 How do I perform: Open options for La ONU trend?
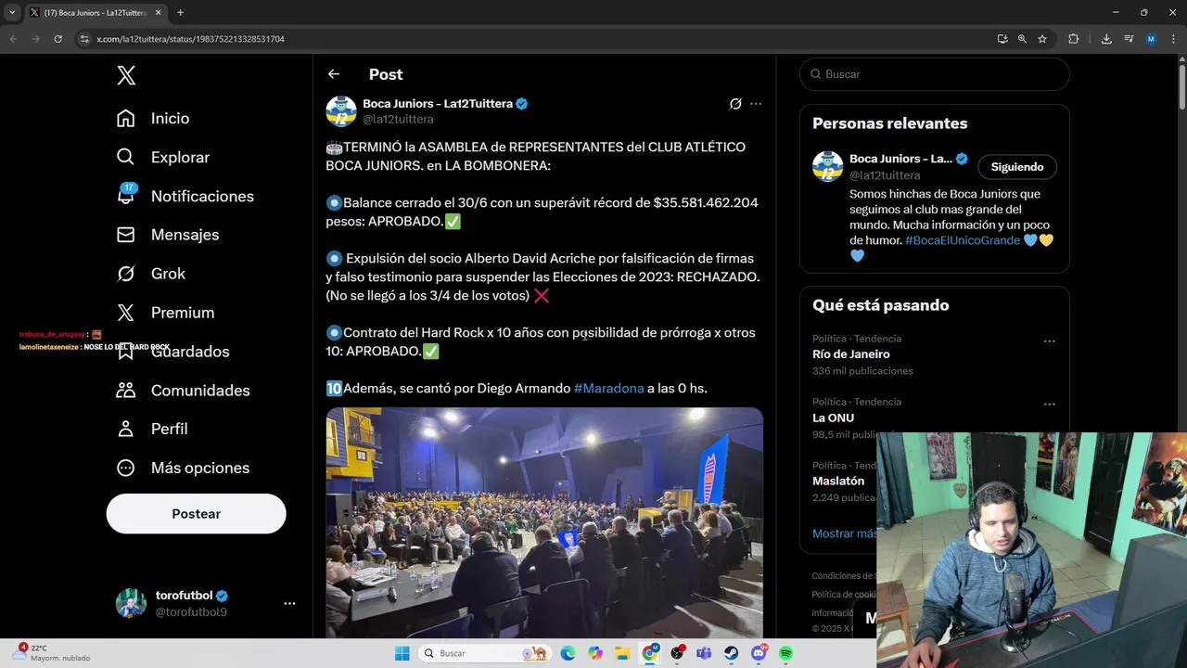(1050, 405)
